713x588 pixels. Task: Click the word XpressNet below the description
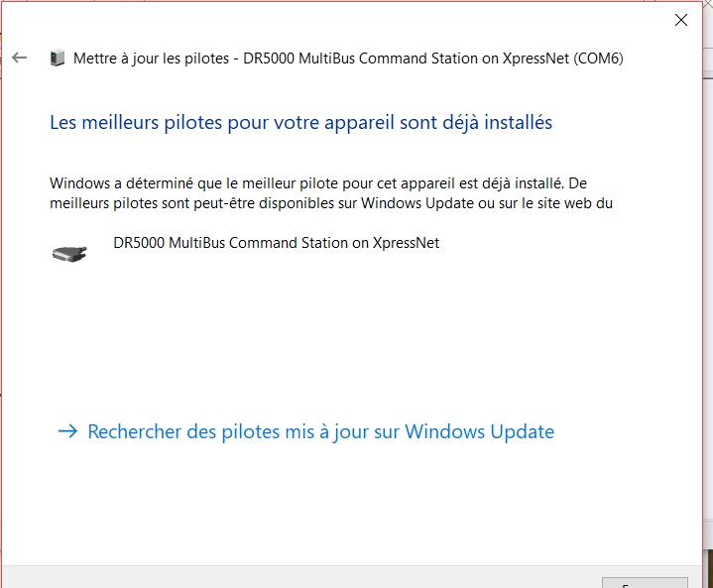(406, 243)
